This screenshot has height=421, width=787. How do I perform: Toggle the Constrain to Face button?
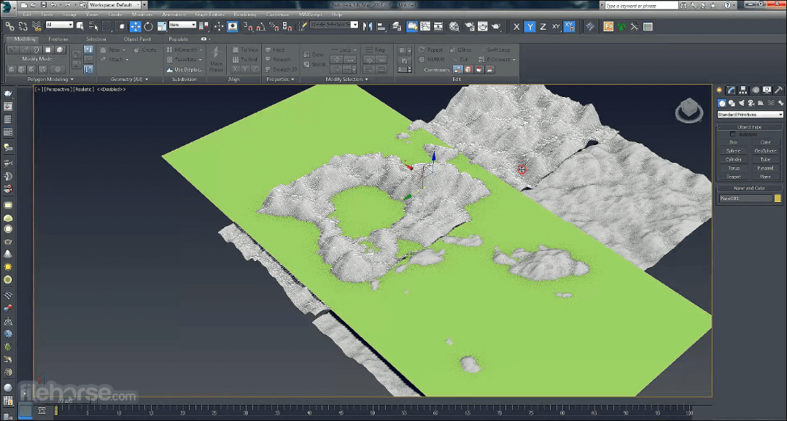click(x=479, y=69)
